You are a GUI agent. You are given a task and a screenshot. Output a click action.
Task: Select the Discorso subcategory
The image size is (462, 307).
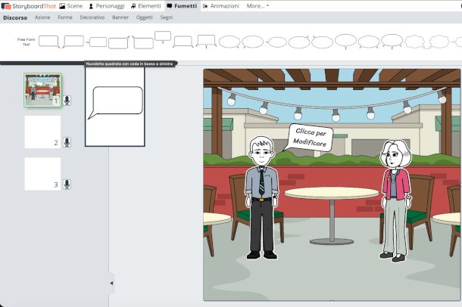(15, 17)
